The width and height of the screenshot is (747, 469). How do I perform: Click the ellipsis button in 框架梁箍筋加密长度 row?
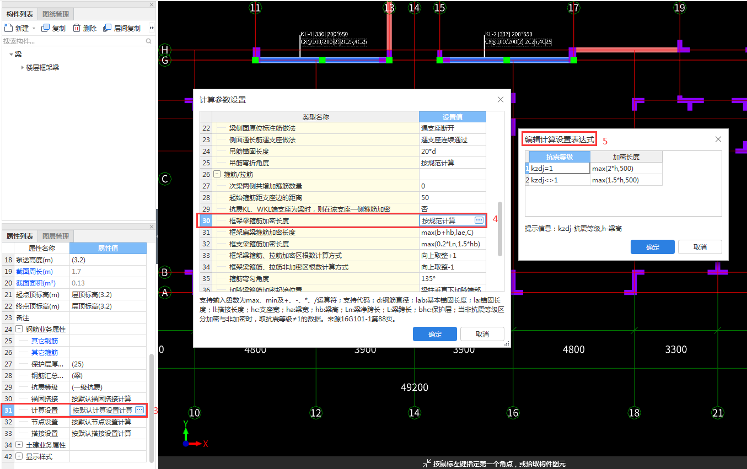479,220
